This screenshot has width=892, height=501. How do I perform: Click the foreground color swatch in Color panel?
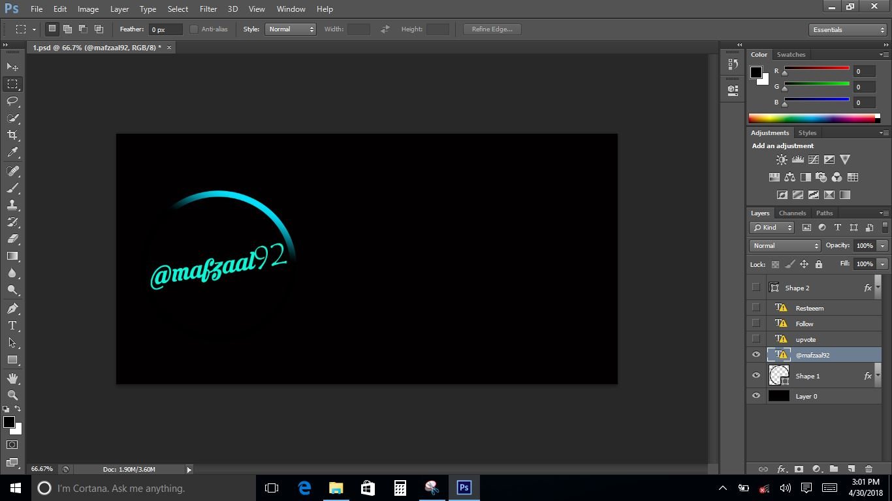(756, 72)
